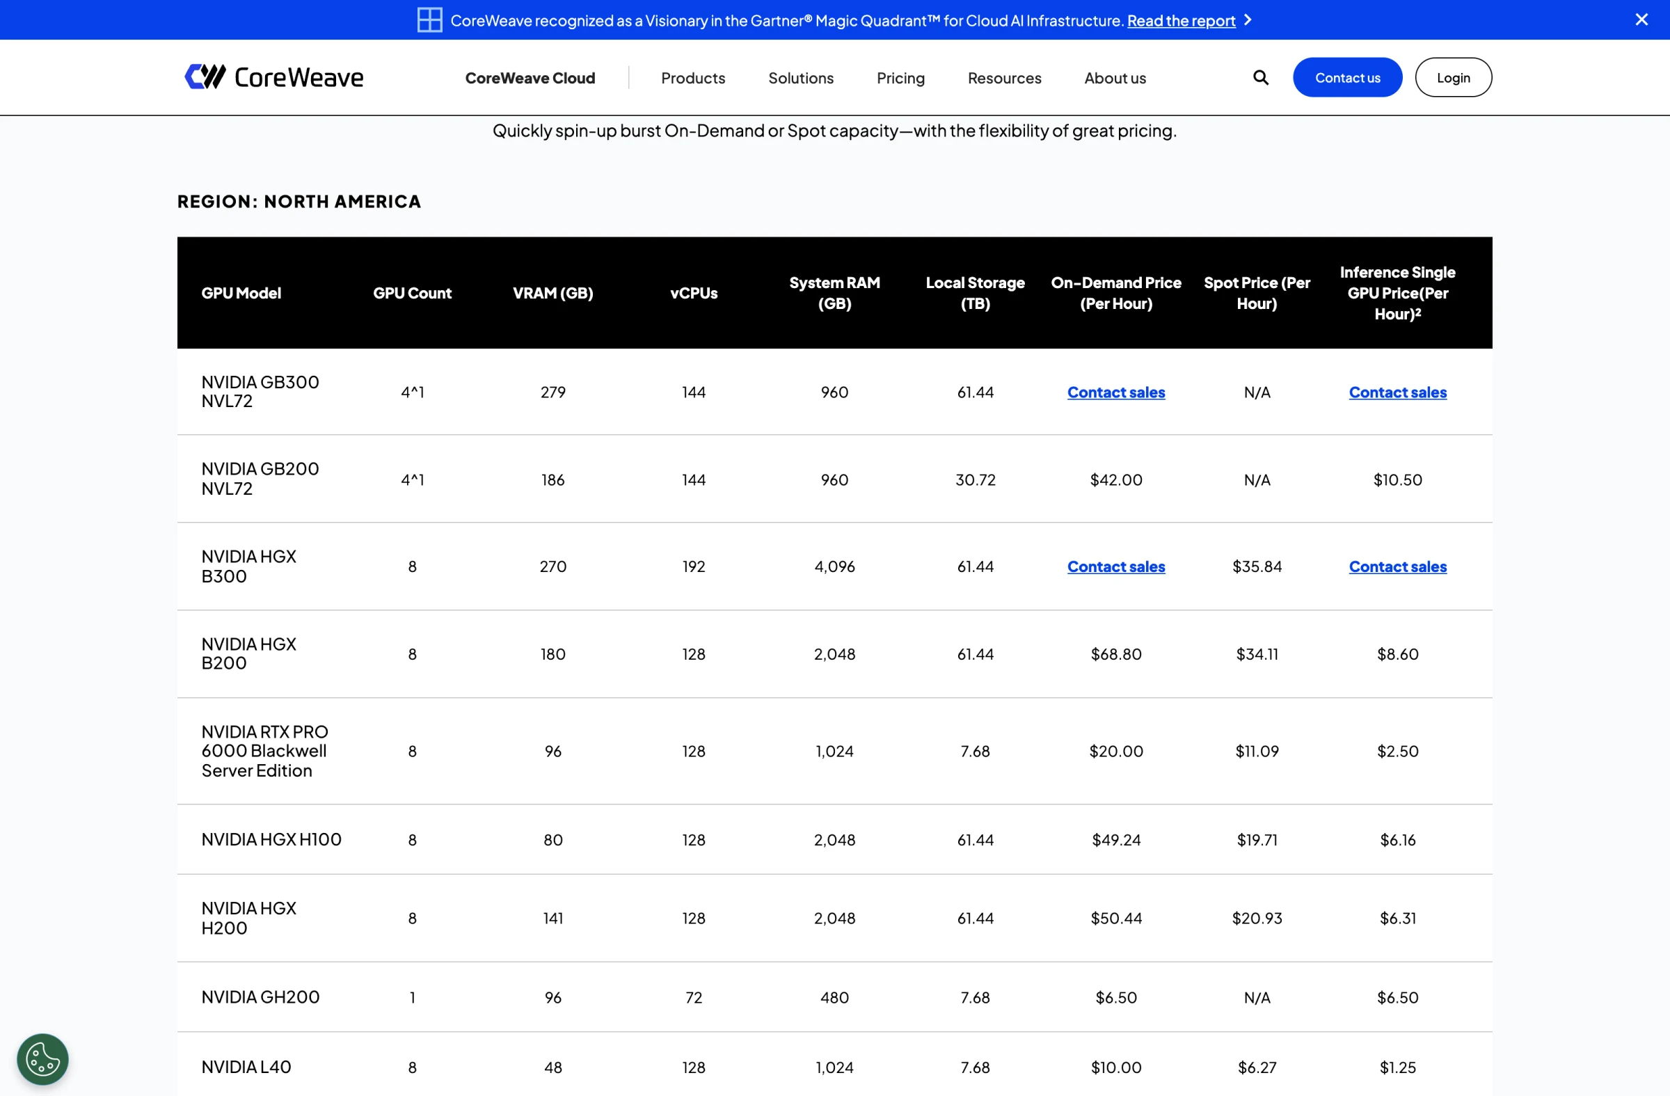Image resolution: width=1670 pixels, height=1096 pixels.
Task: Click the $20.93 spot price
Action: click(1257, 918)
